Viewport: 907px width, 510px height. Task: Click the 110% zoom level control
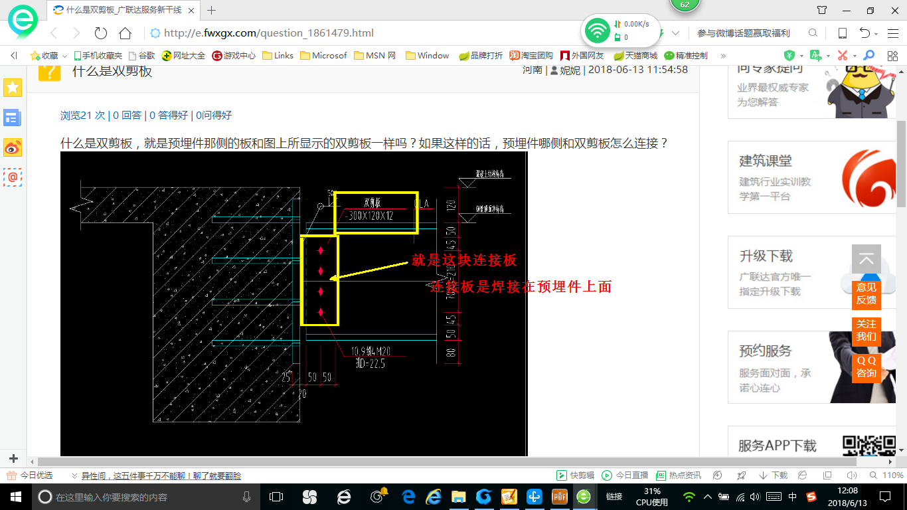[886, 475]
